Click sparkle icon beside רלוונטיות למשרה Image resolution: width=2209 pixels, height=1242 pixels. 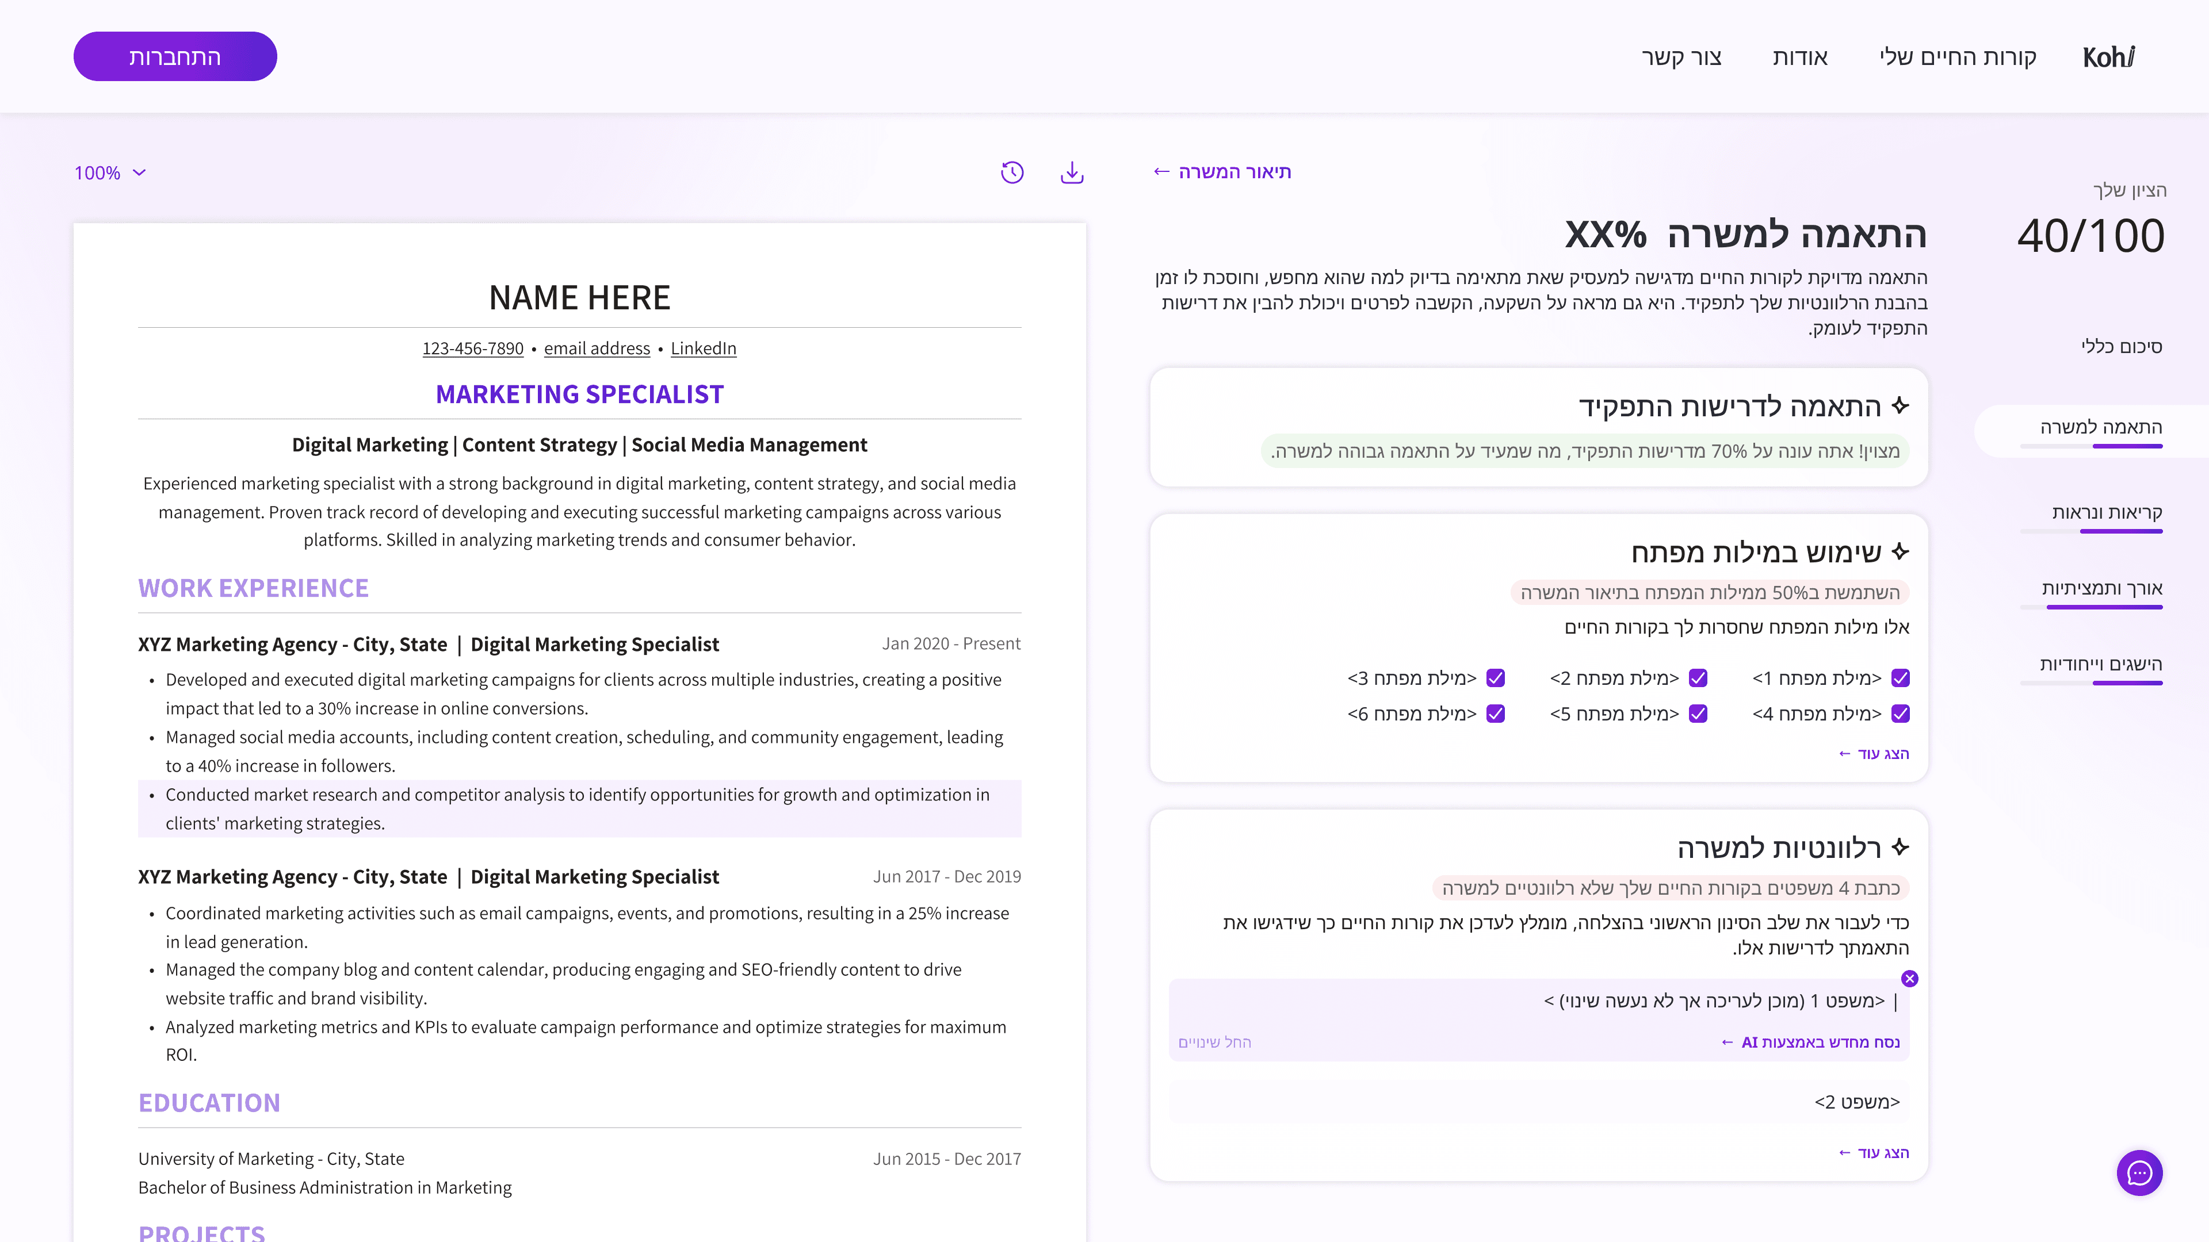tap(1900, 848)
